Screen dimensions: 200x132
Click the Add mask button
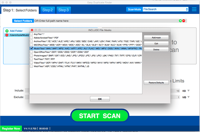click(156, 37)
